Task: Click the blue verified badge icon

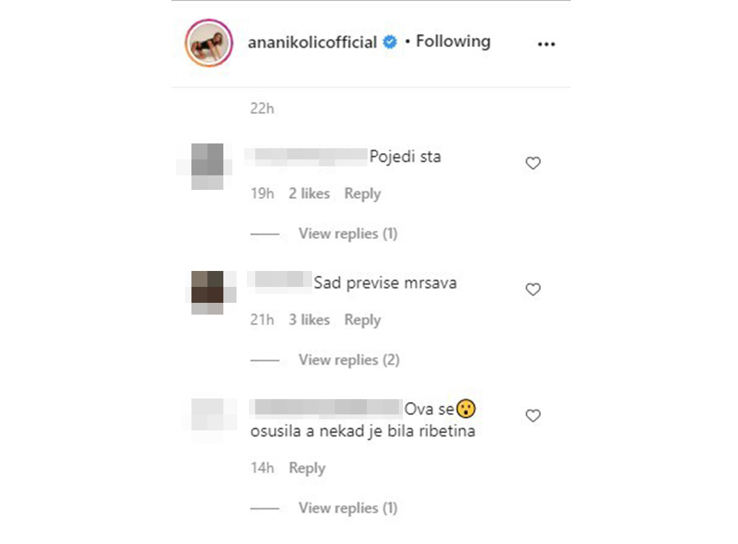Action: point(390,42)
